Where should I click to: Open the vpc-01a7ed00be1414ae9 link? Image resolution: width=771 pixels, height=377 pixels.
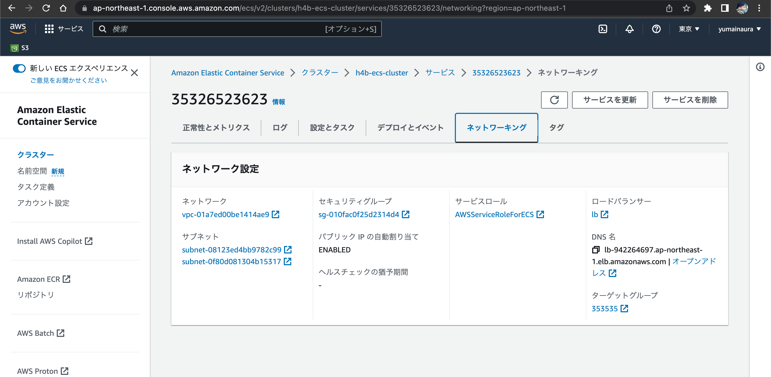pyautogui.click(x=225, y=214)
